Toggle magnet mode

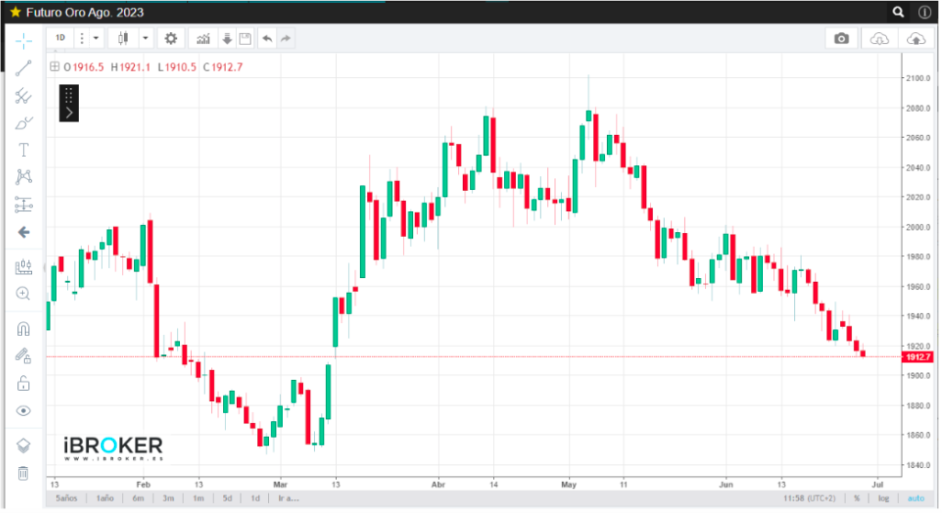pyautogui.click(x=24, y=328)
